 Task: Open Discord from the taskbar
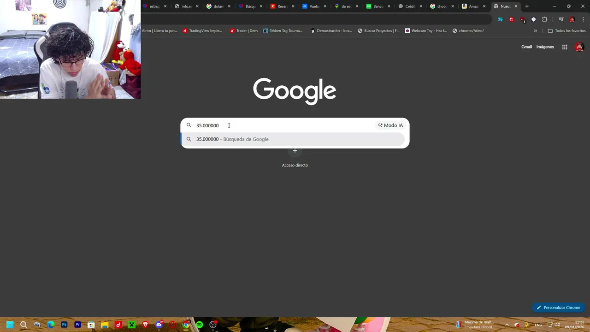click(x=159, y=325)
